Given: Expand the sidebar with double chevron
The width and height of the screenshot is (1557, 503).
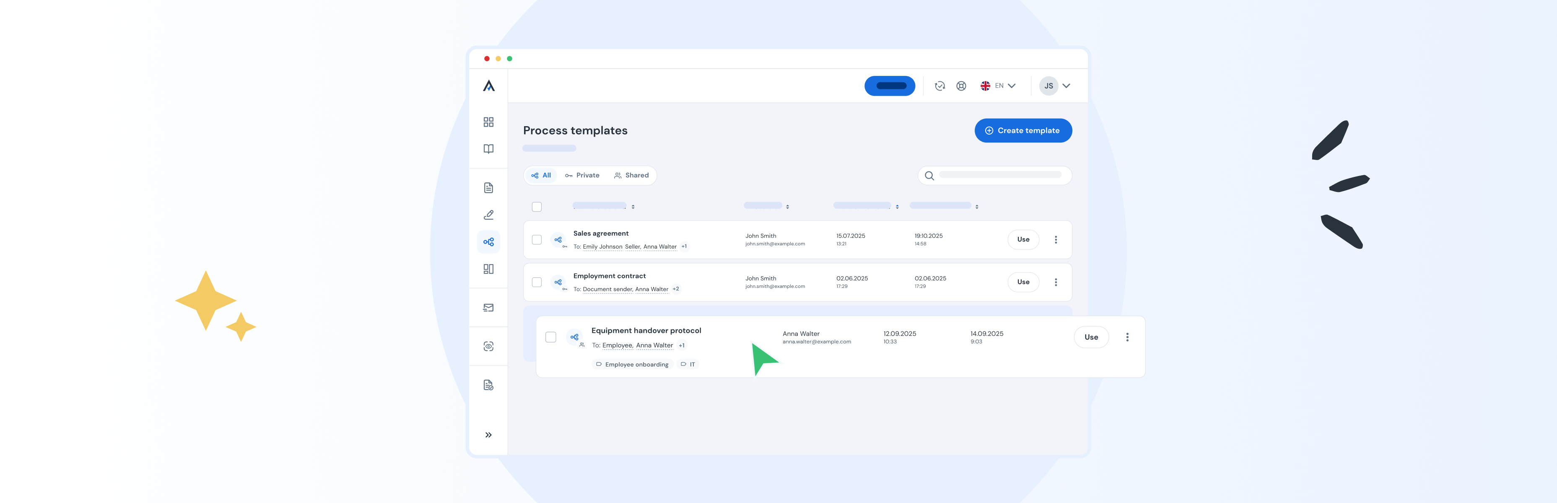Looking at the screenshot, I should 488,435.
